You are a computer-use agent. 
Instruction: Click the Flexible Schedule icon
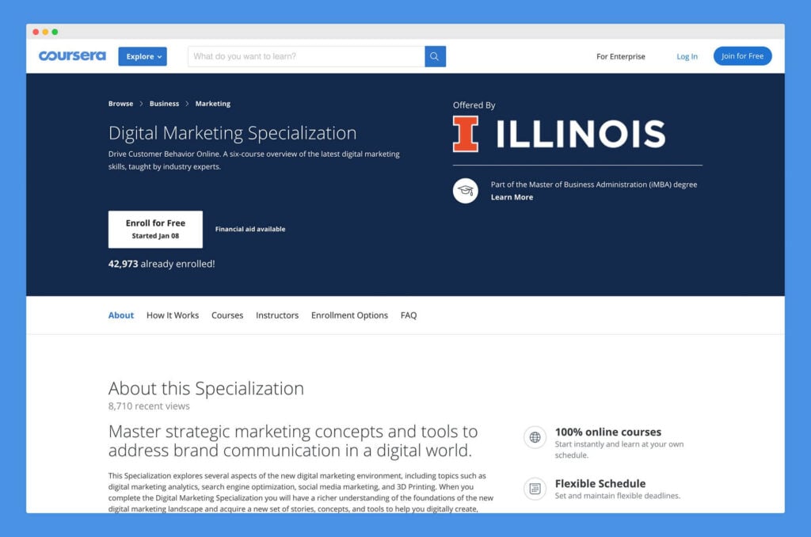[535, 489]
